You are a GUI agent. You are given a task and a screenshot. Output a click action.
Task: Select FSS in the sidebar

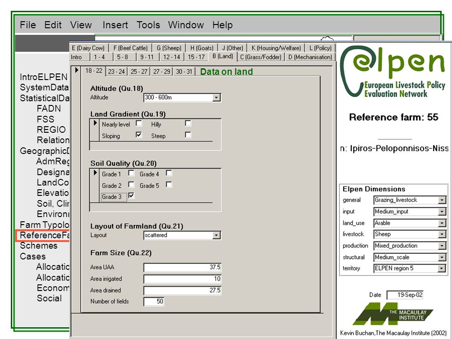pyautogui.click(x=46, y=119)
